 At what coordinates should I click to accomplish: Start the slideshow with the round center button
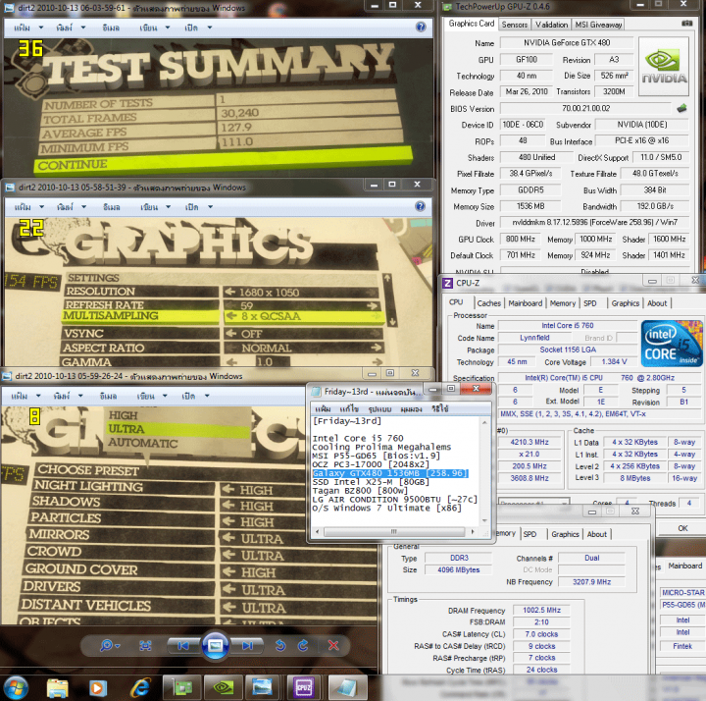[215, 646]
